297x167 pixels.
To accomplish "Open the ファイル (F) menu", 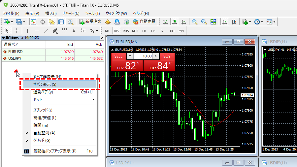I will point(11,14).
